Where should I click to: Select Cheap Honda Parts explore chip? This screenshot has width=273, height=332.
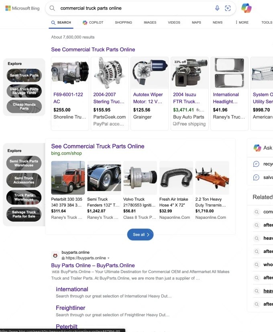pos(24,106)
